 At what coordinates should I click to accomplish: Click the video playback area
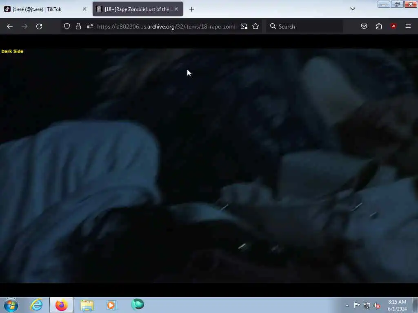pos(209,165)
